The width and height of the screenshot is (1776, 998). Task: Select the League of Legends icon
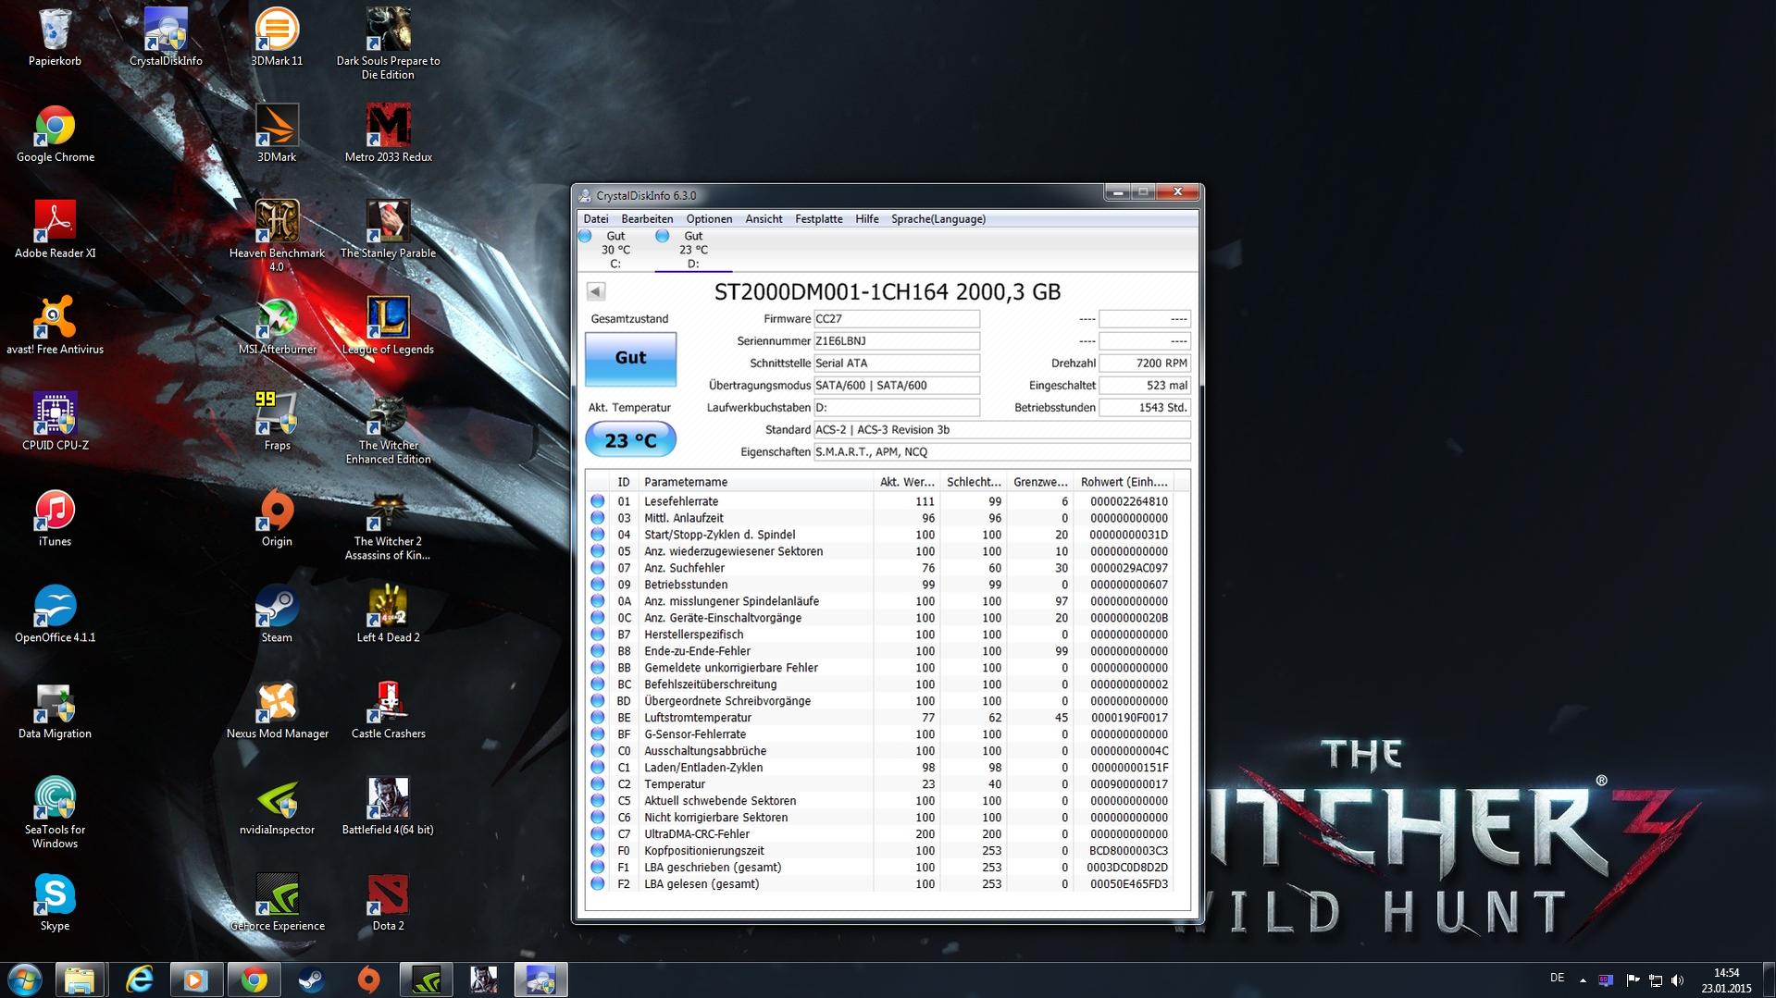pos(388,327)
